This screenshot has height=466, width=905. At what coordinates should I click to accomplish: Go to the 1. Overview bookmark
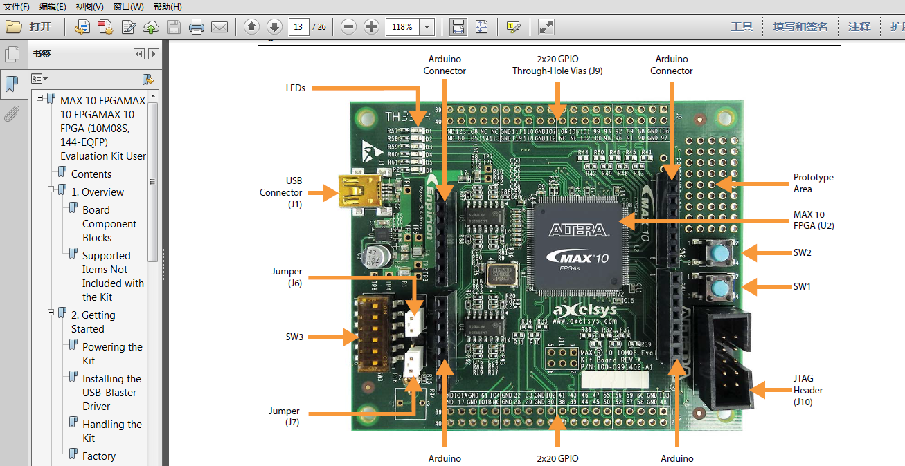[x=98, y=192]
